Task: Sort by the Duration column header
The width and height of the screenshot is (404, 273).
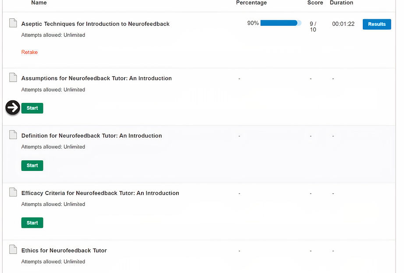Action: click(x=341, y=3)
